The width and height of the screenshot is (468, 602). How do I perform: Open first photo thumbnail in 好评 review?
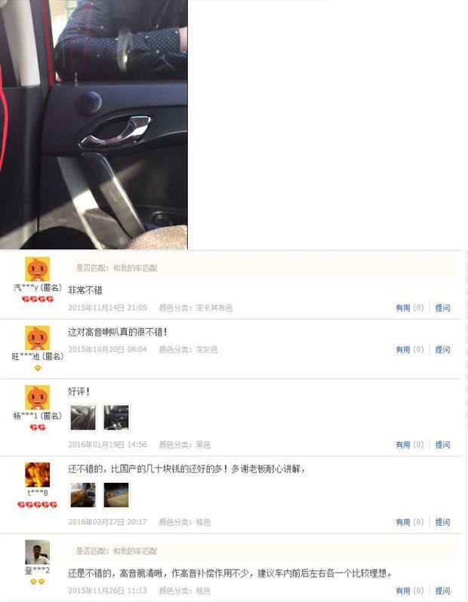82,417
